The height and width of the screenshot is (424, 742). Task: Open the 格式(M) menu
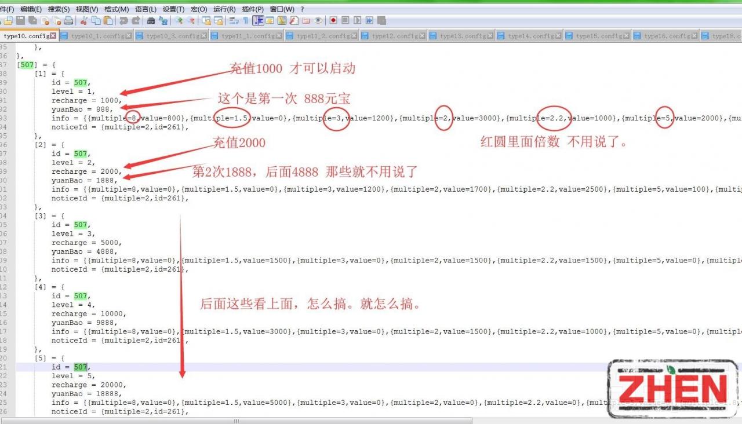117,9
